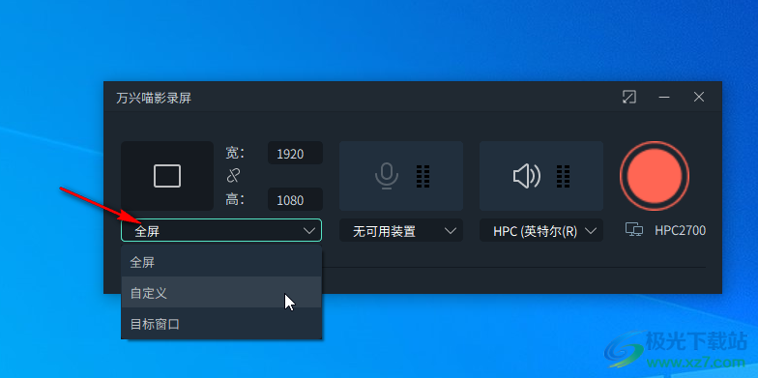Toggle the microphone icon
The height and width of the screenshot is (378, 758).
[387, 176]
